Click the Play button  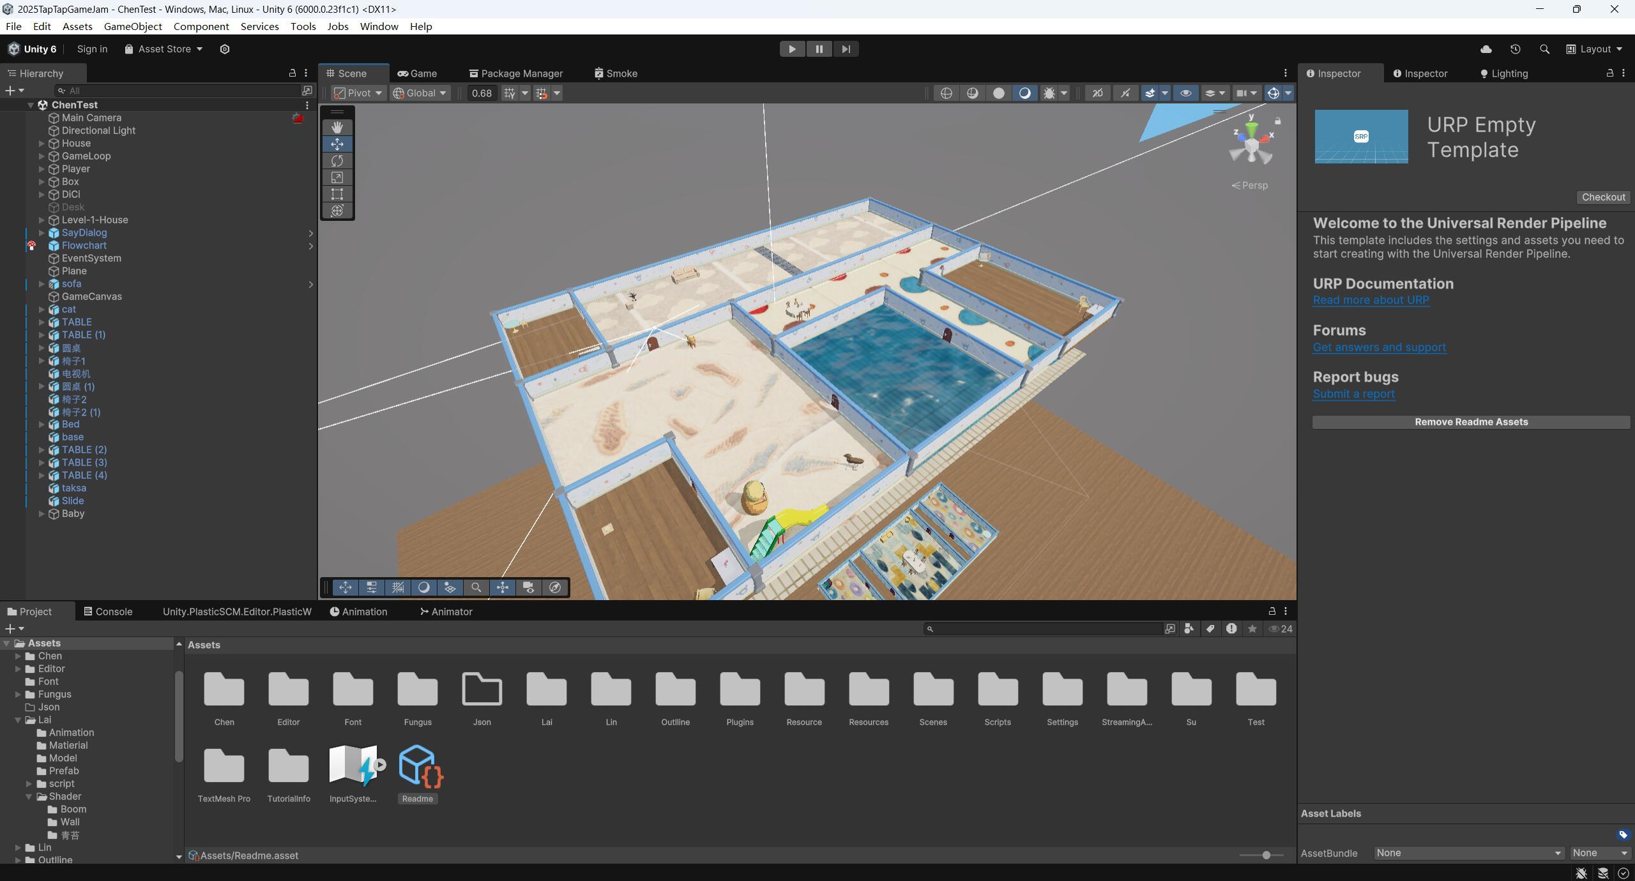tap(791, 49)
